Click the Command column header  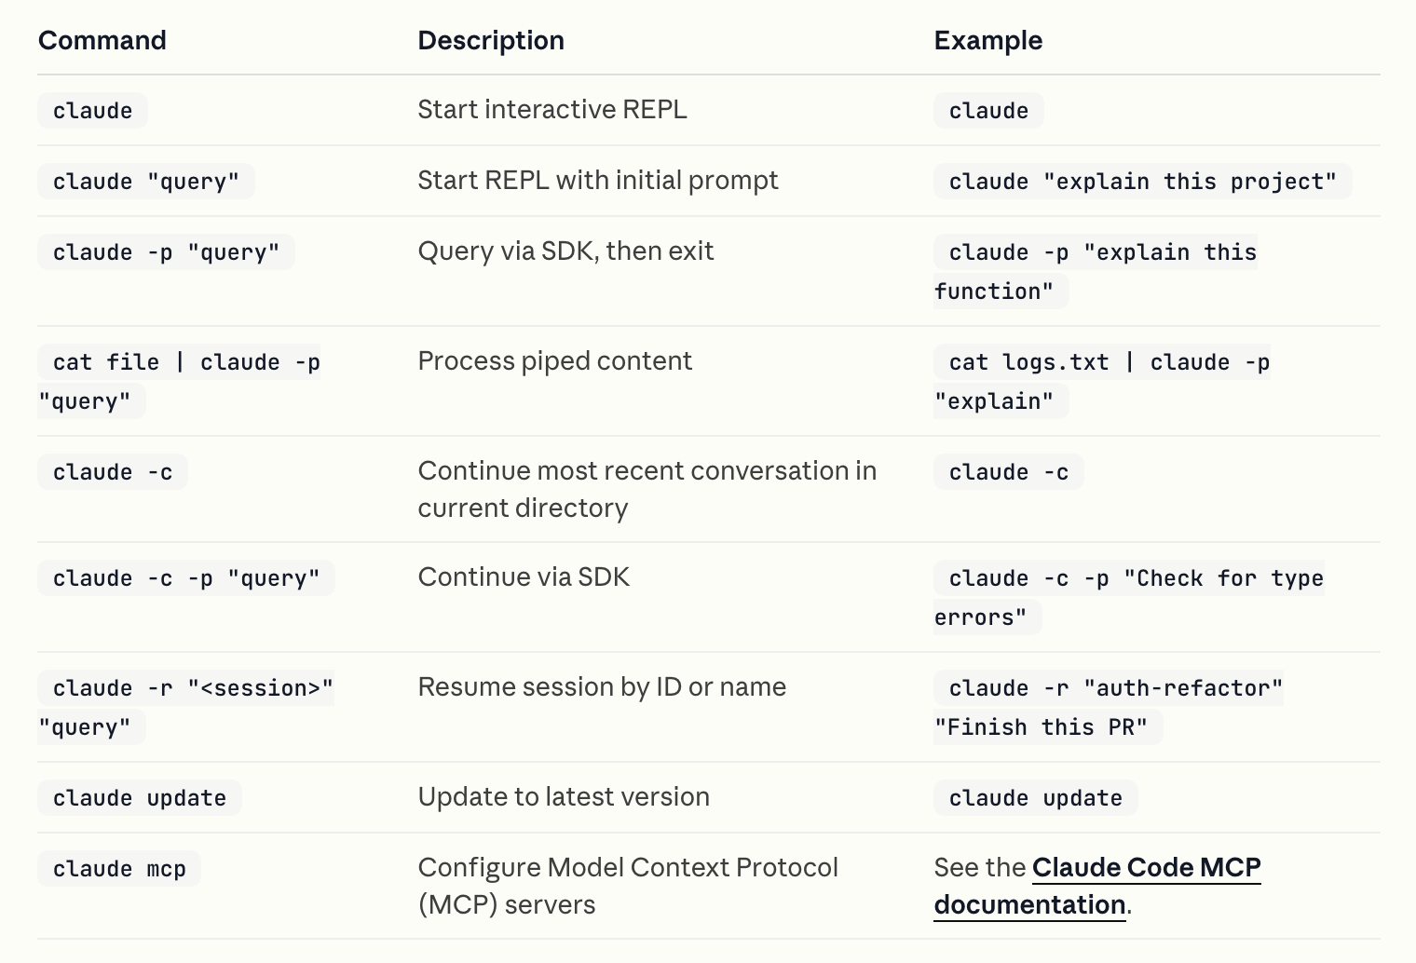102,41
